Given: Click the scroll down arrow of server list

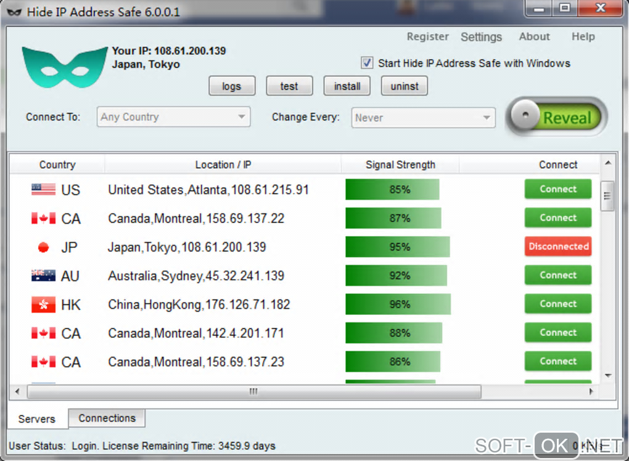Looking at the screenshot, I should (608, 375).
